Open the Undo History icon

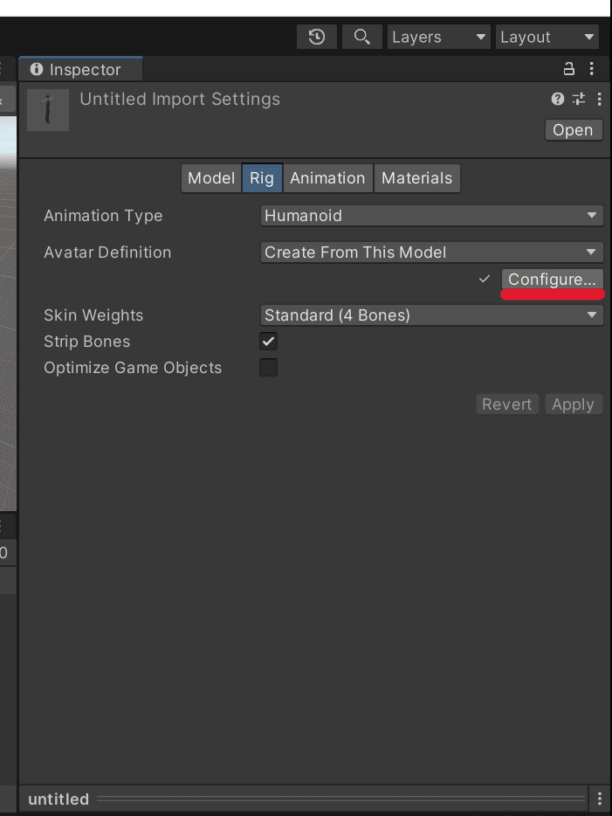click(x=317, y=37)
